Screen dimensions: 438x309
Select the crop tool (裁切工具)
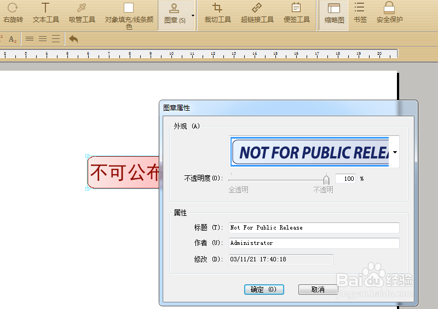217,13
